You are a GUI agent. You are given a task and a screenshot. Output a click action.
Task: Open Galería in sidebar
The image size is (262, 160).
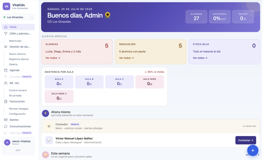pyautogui.click(x=13, y=64)
